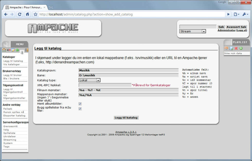Click the XML-RPC Nøkkel input field
Screen dimensions: 252x161
(105, 85)
